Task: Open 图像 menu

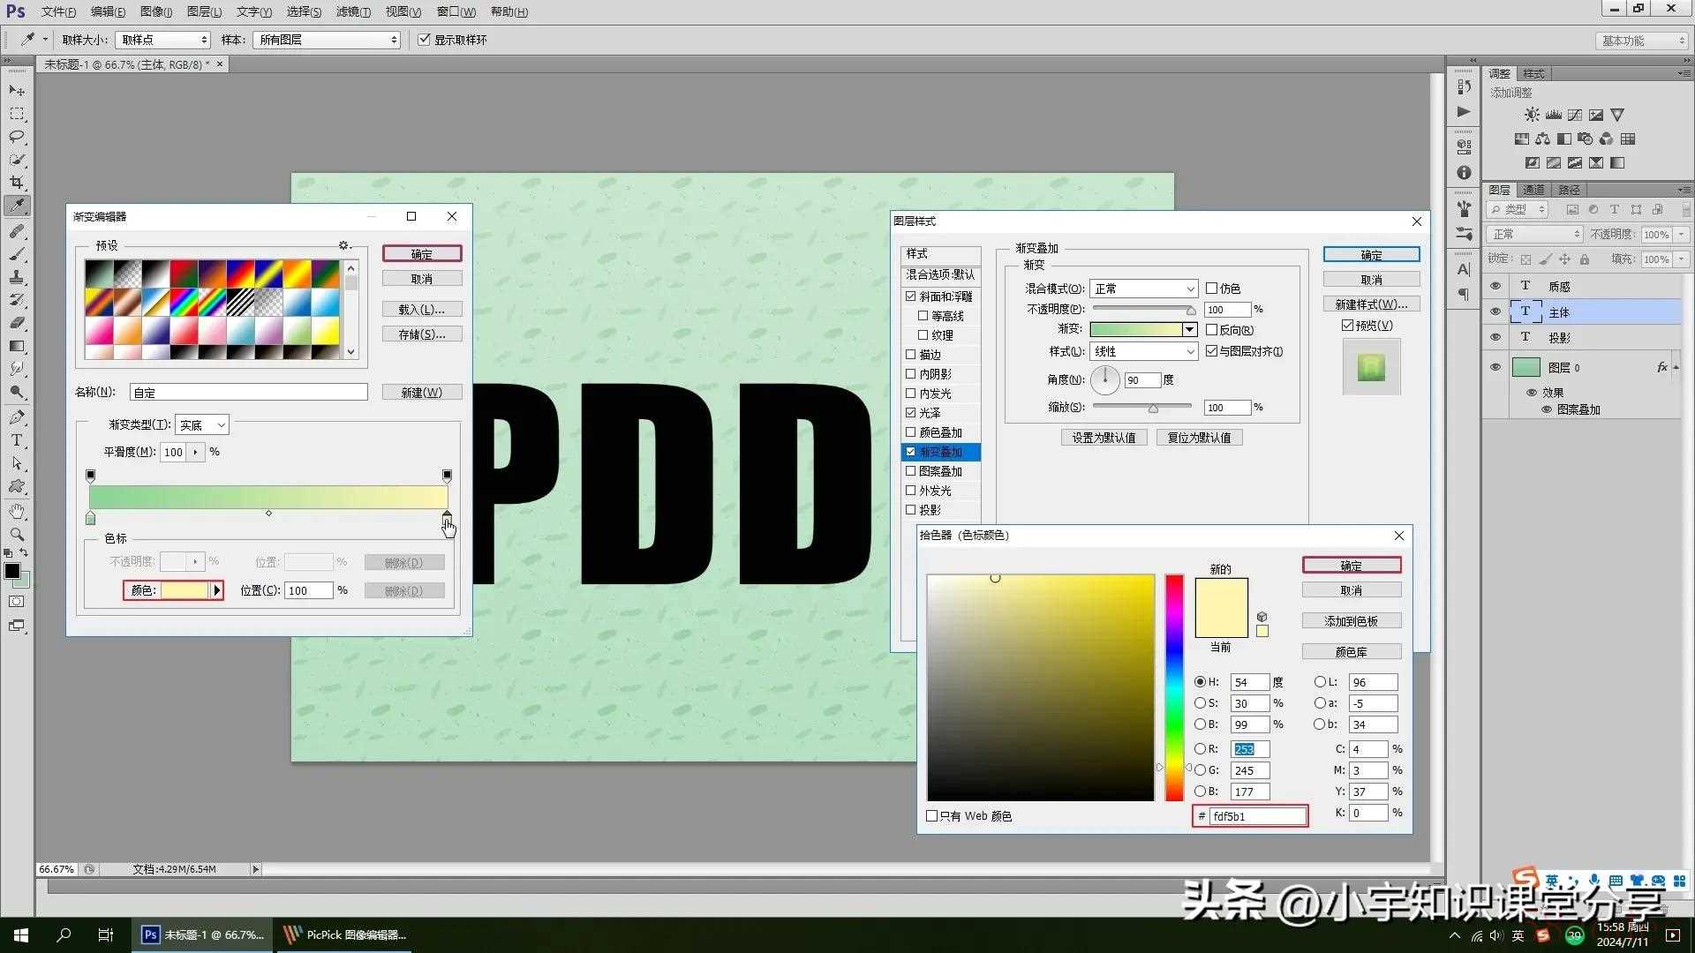Action: pyautogui.click(x=155, y=11)
